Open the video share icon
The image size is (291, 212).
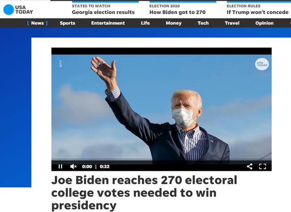[250, 166]
